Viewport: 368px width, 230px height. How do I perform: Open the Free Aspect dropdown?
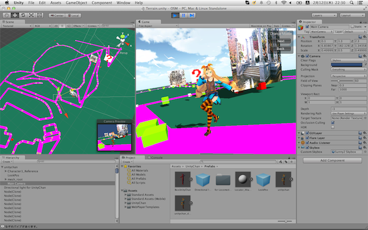tap(158, 26)
